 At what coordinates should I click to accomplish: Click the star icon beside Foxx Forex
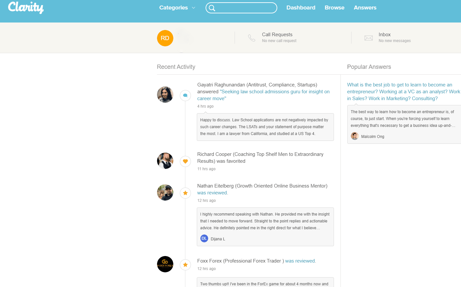(x=185, y=264)
